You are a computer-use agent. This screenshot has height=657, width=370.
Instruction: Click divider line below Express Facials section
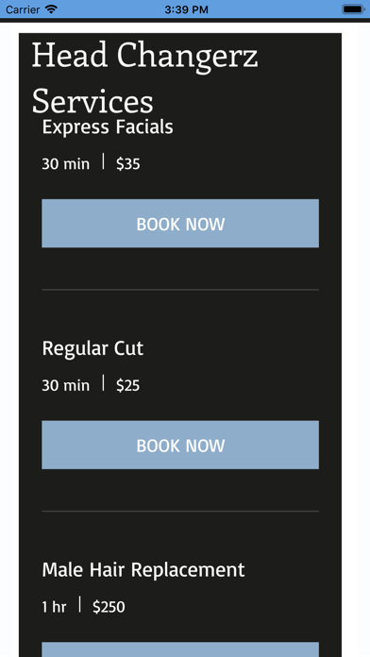(180, 290)
